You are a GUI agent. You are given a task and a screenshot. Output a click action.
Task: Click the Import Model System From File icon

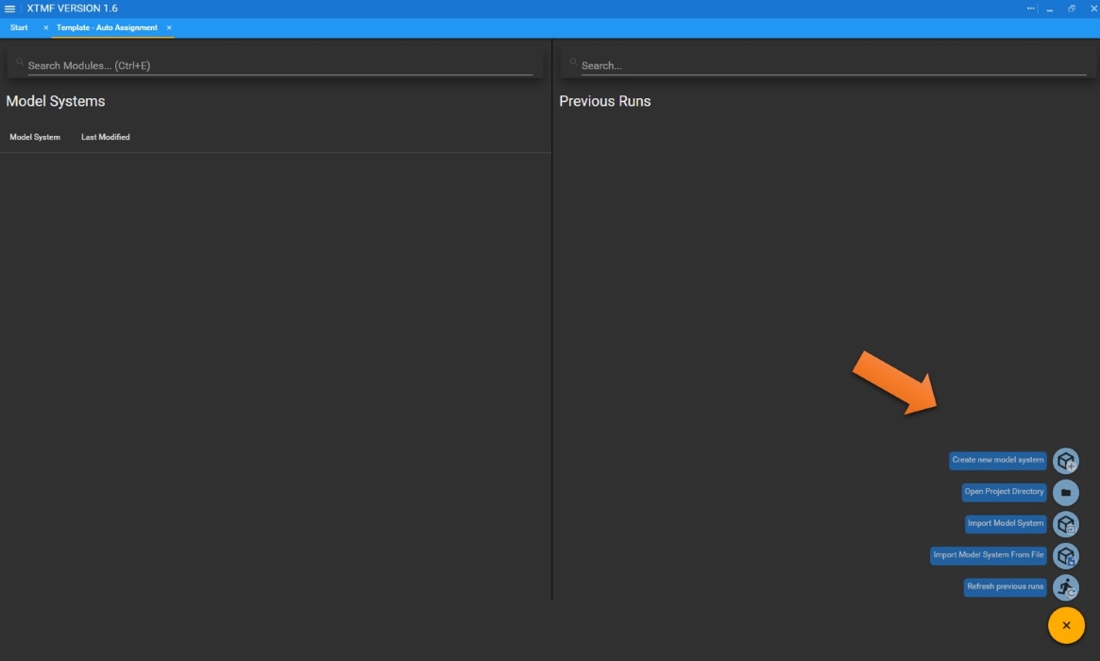(1065, 556)
